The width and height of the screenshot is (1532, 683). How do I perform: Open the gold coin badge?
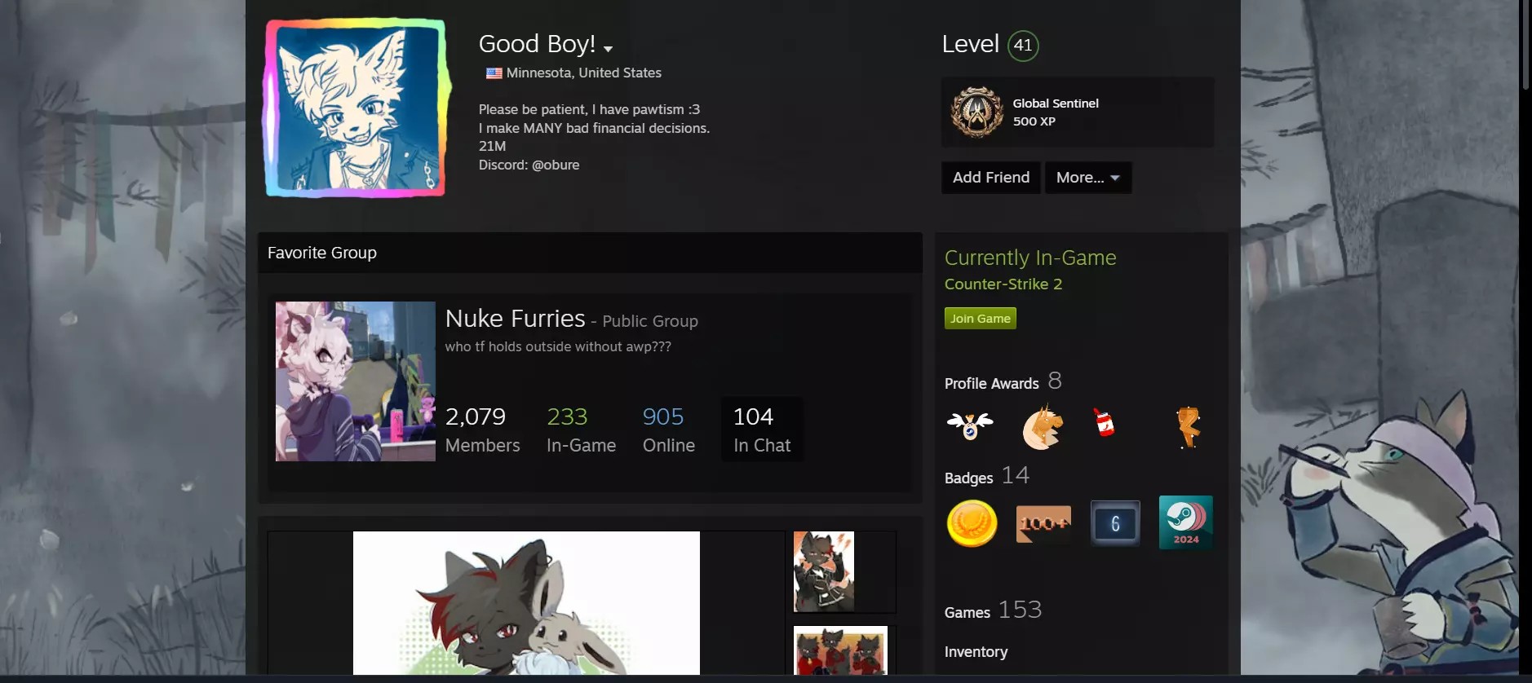(x=972, y=522)
